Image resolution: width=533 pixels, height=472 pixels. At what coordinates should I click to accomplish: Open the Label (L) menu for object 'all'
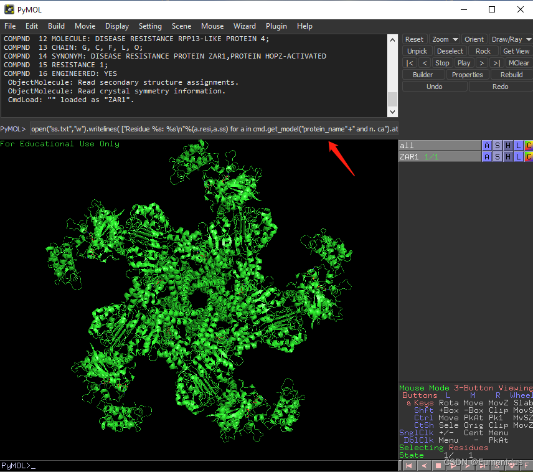point(518,146)
